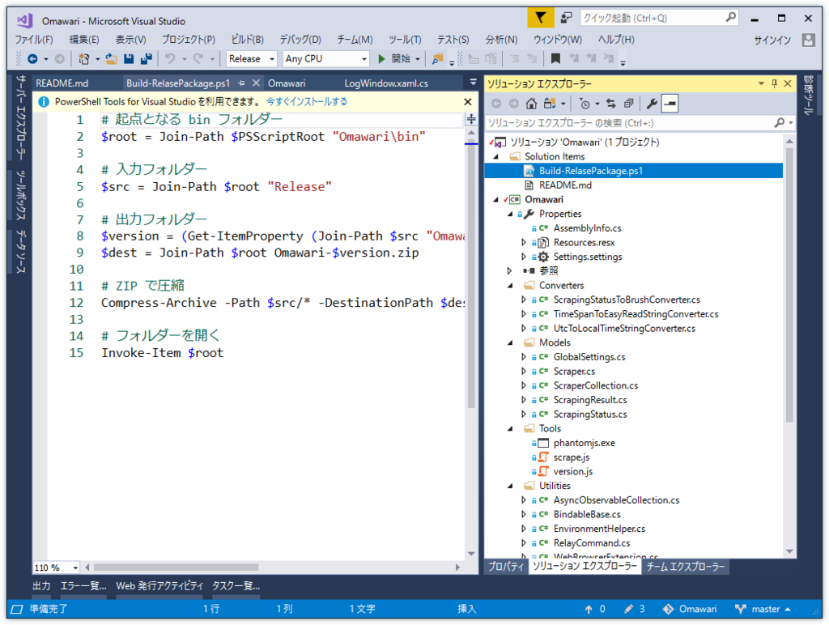Expand the 参照 references node
829x625 pixels.
point(509,270)
